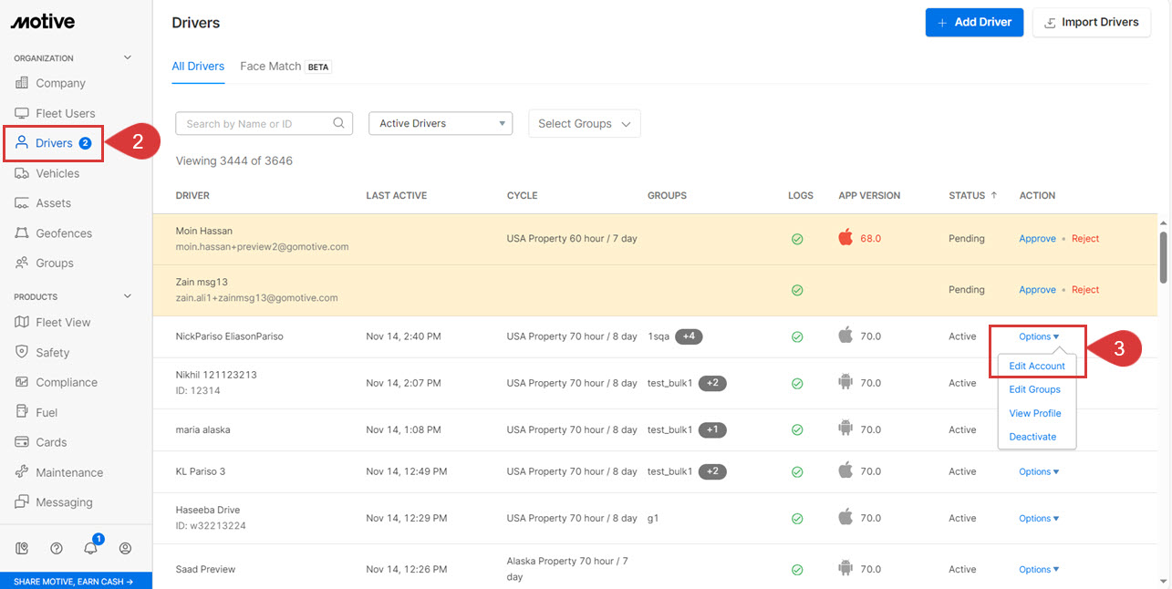
Task: Switch to the All Drivers tab
Action: [x=198, y=67]
